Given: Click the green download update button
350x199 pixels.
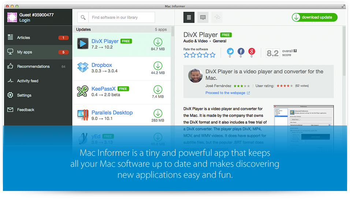Looking at the screenshot, I should pos(314,17).
